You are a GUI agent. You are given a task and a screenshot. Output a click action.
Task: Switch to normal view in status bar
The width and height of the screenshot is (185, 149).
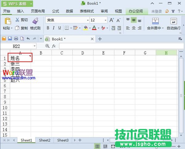pos(97,147)
